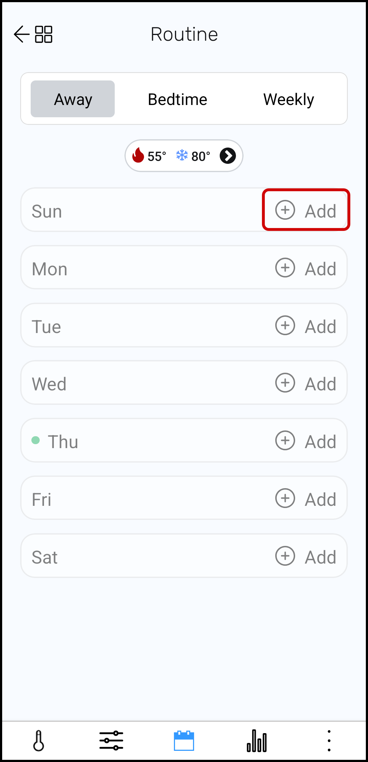Open the thermometer temperature tab
368x762 pixels.
pyautogui.click(x=39, y=741)
